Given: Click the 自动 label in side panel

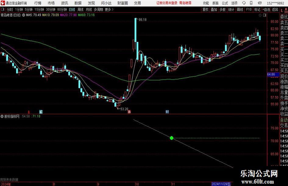Looking at the screenshot, I should [x=284, y=120].
